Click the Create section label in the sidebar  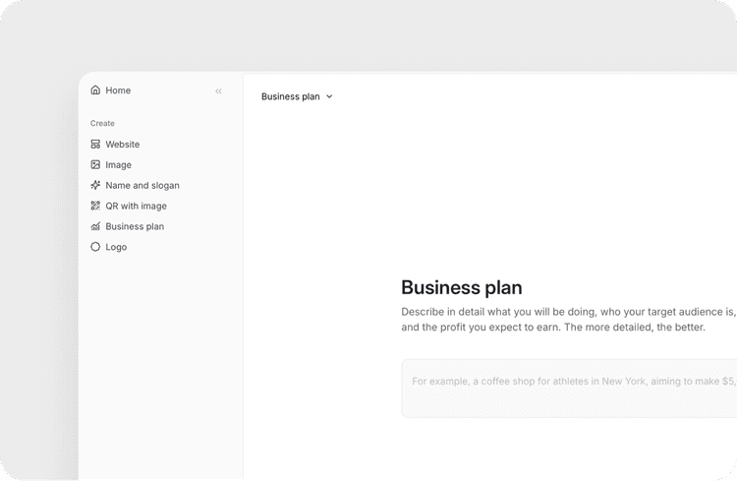click(102, 124)
